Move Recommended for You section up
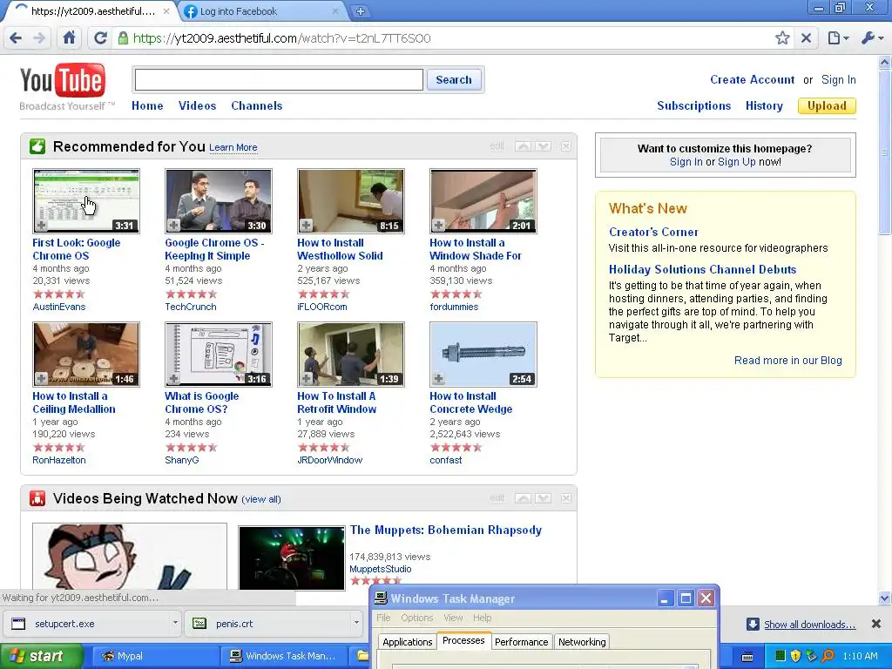892x669 pixels. pos(524,146)
